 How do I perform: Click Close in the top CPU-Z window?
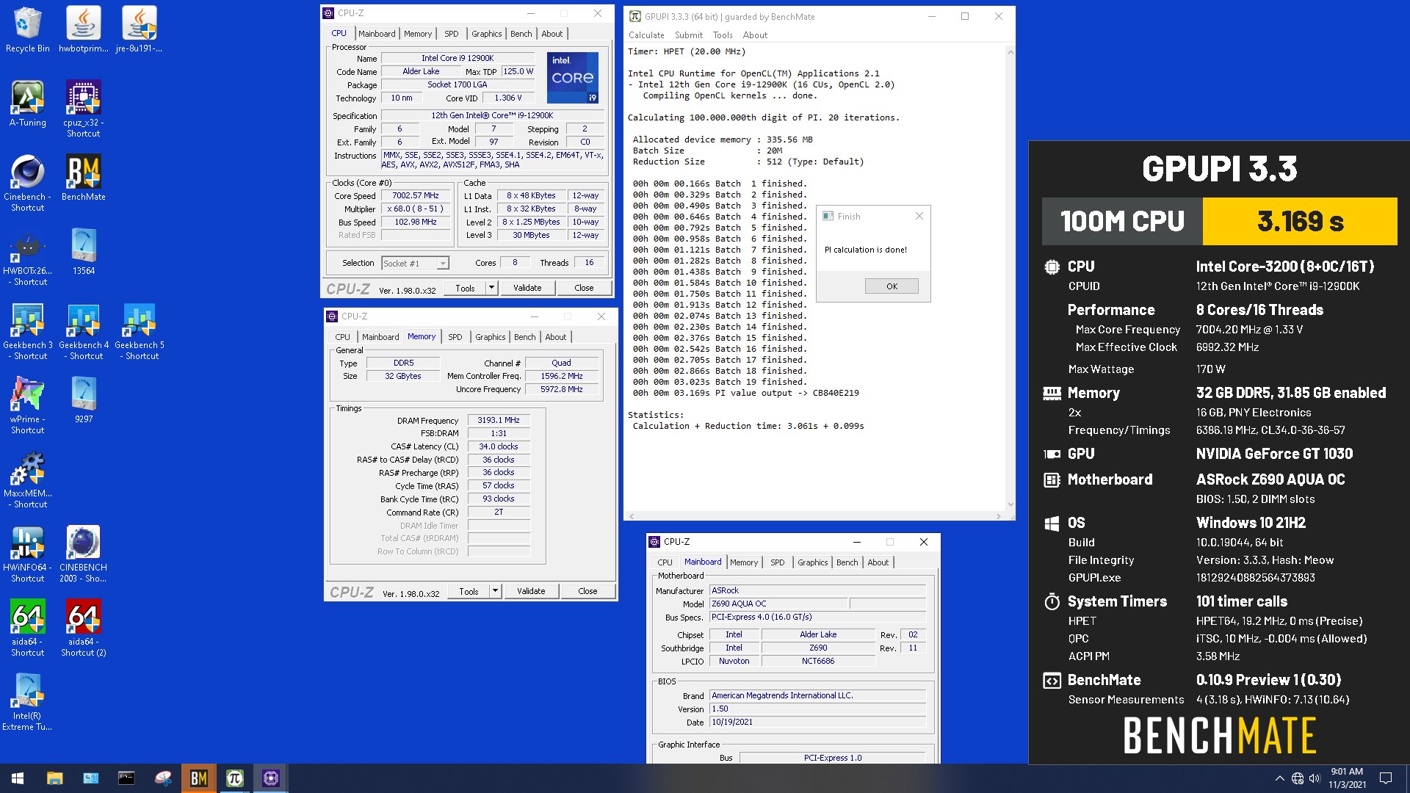pyautogui.click(x=584, y=288)
